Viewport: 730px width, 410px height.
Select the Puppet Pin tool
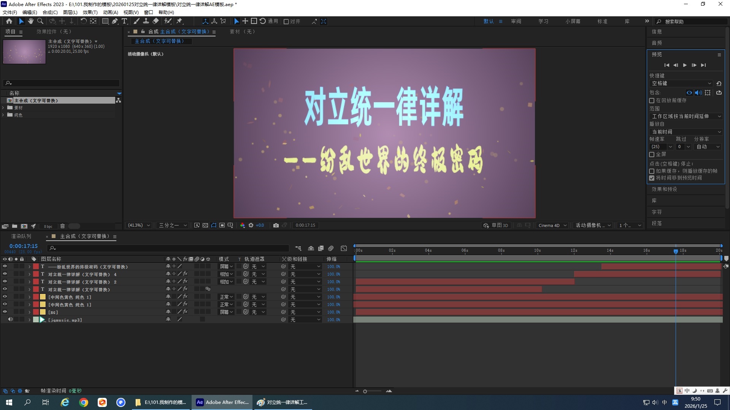[x=179, y=21]
